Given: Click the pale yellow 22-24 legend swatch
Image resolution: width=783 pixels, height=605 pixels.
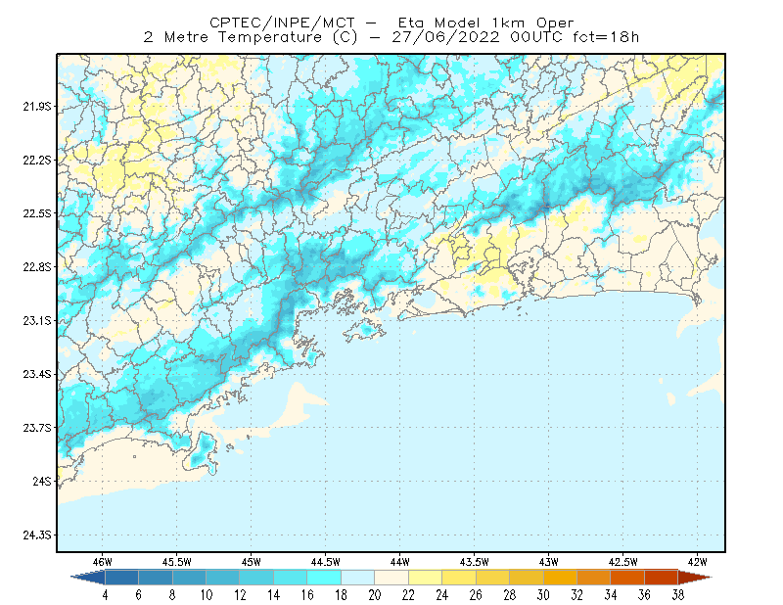Looking at the screenshot, I should click(x=426, y=578).
